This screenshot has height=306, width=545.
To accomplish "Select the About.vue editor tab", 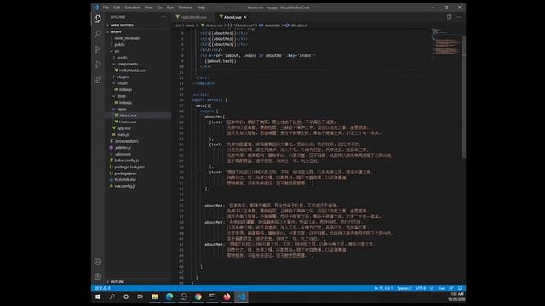I will (x=232, y=17).
